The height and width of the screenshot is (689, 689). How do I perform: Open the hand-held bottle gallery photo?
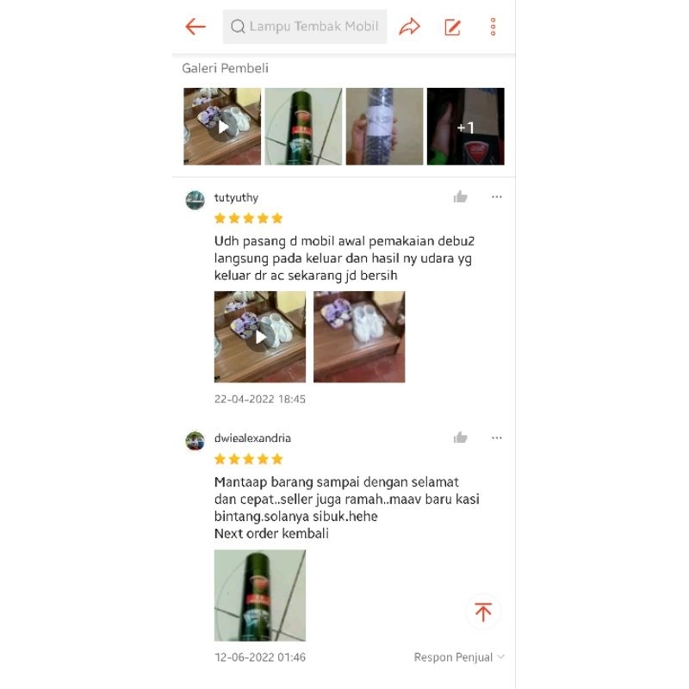coord(384,127)
